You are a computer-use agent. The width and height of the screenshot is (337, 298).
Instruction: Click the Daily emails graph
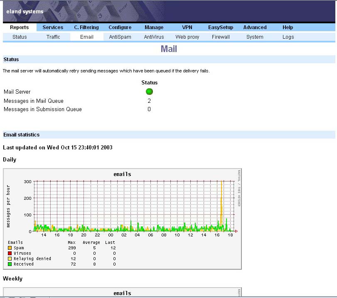tap(122, 219)
